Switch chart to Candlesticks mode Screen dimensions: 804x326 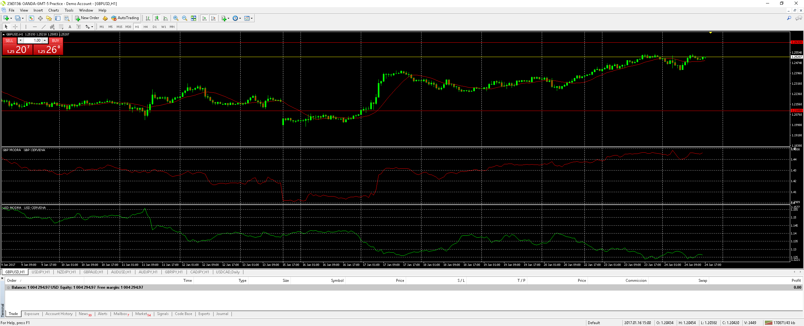coord(157,18)
